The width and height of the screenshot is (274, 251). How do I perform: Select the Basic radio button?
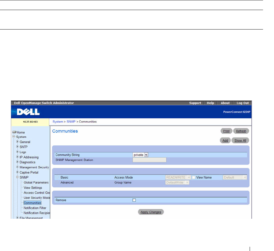[x=57, y=177]
